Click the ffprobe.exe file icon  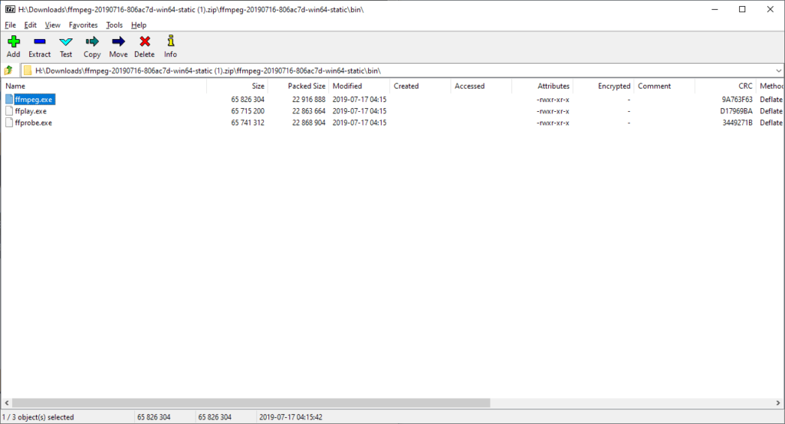(9, 122)
